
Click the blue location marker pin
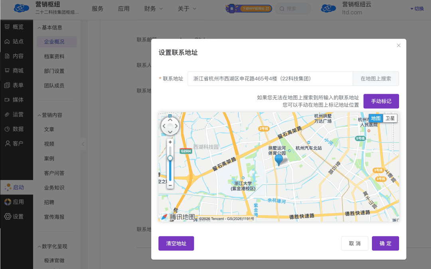pos(279,160)
